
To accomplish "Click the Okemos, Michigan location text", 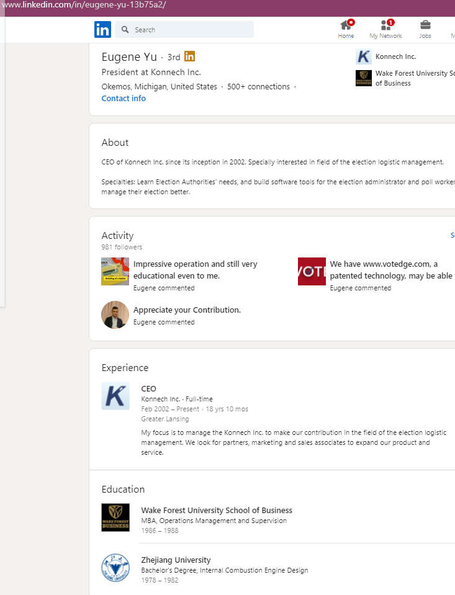I will 159,86.
